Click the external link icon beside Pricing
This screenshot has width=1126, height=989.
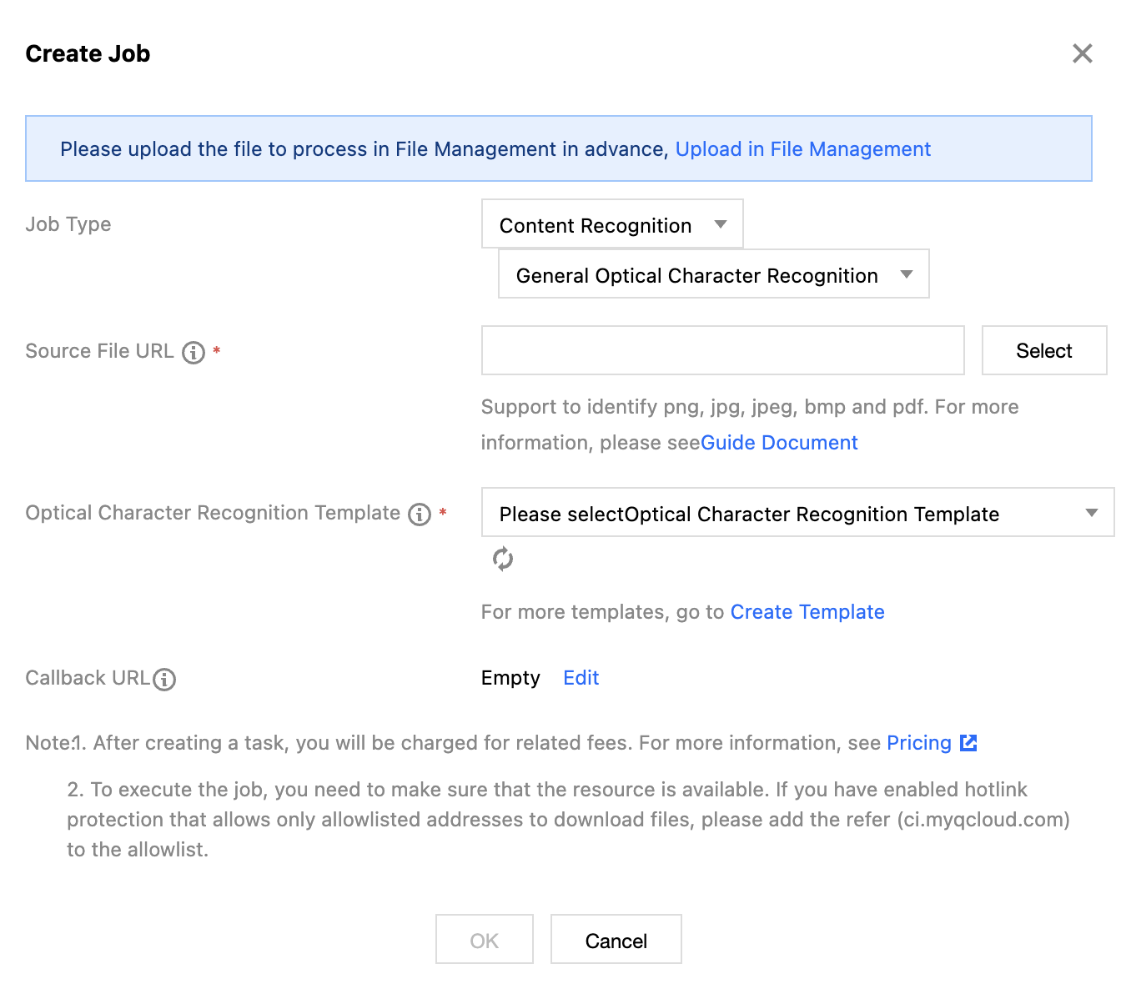point(968,743)
